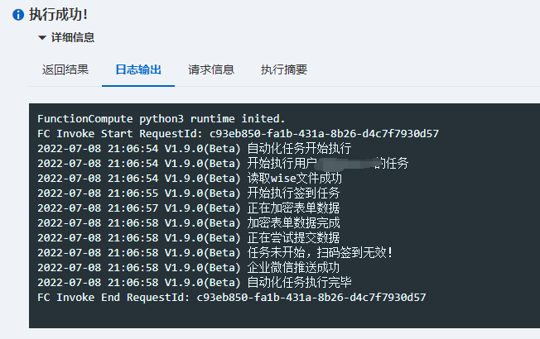Click the 执行成功! heading text
Screen dimensions: 540x339
coord(59,15)
